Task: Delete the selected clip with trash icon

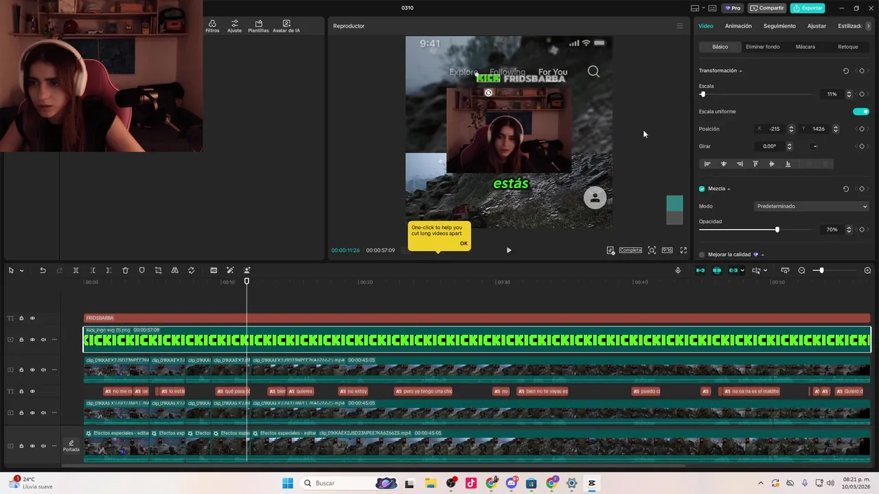Action: (x=125, y=270)
